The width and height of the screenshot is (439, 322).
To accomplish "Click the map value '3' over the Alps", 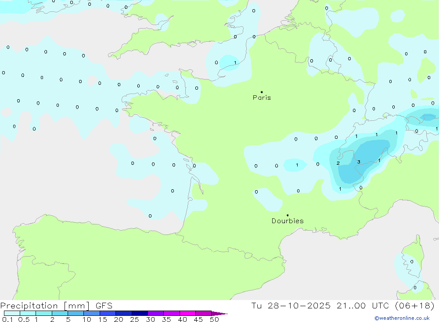I will pyautogui.click(x=359, y=162).
